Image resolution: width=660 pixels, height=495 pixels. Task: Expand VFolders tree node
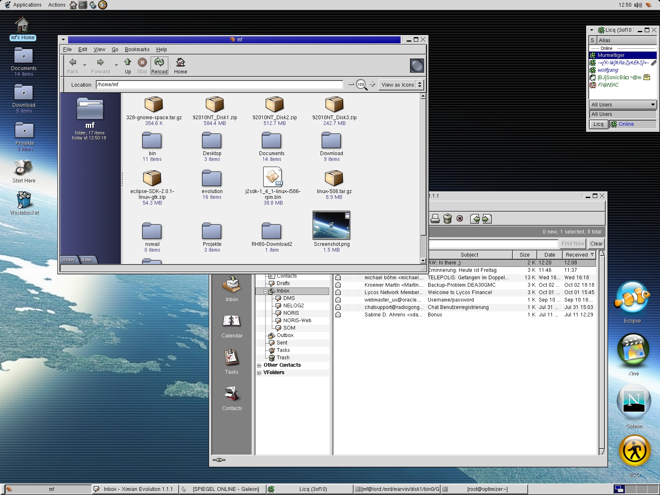259,373
